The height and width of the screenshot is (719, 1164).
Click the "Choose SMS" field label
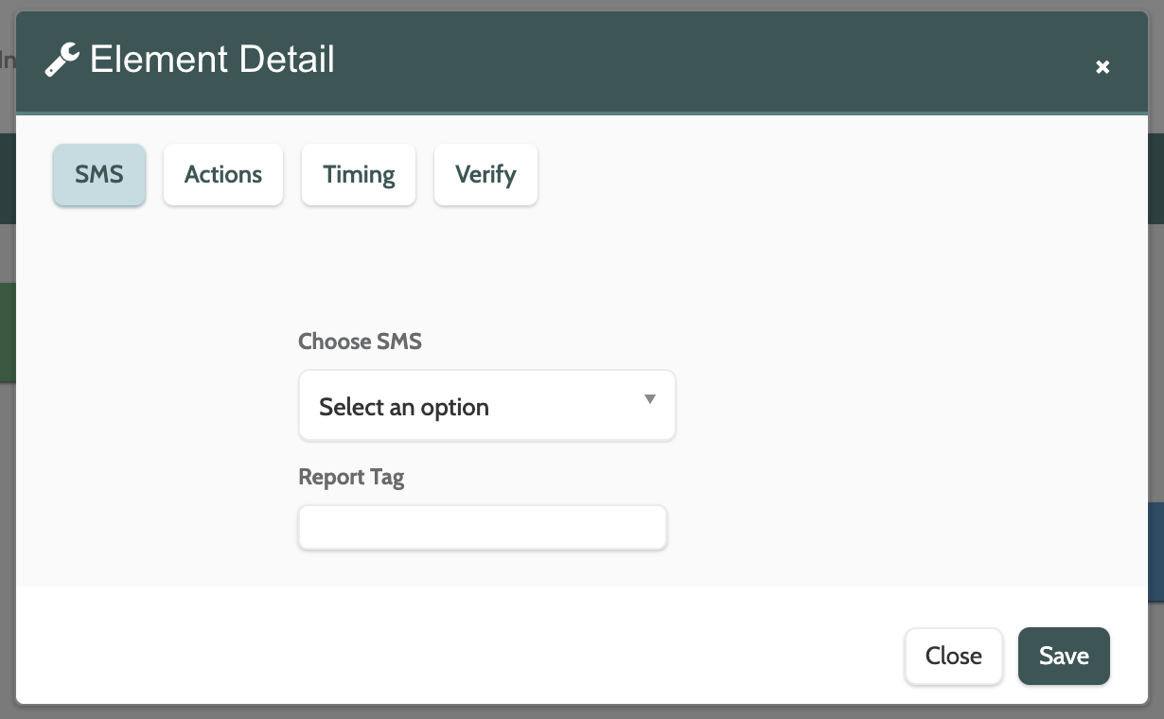click(360, 342)
